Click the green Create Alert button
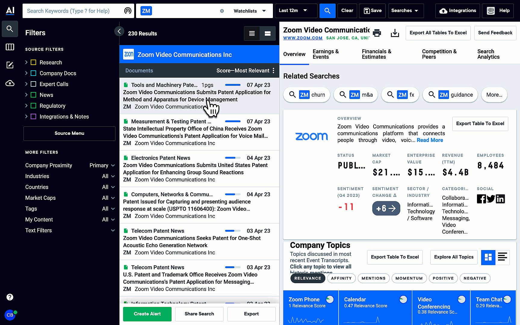 pos(147,314)
